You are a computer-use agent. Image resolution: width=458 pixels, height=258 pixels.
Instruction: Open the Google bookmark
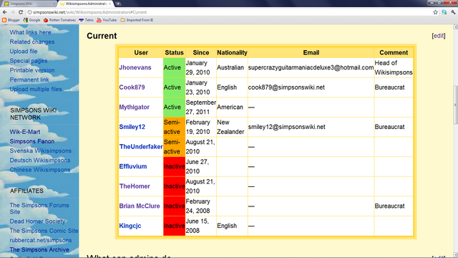pyautogui.click(x=31, y=20)
